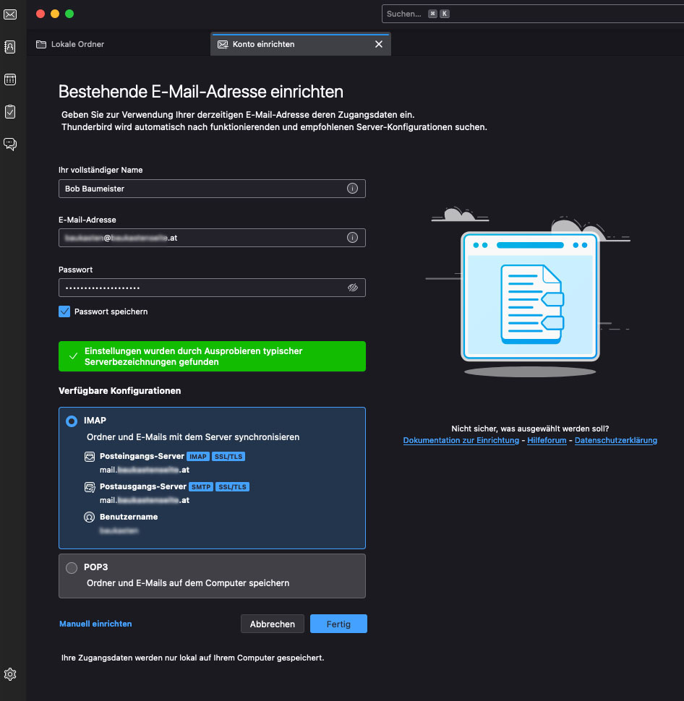
Task: Open the Address Book sidebar icon
Action: pyautogui.click(x=10, y=47)
